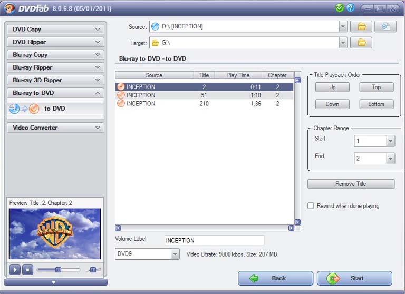Open the DVD9 output size dropdown

click(x=175, y=254)
